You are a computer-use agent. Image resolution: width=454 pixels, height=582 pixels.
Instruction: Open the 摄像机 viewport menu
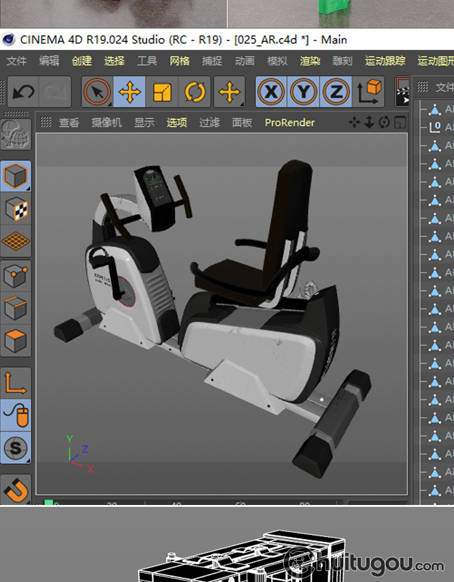click(107, 122)
